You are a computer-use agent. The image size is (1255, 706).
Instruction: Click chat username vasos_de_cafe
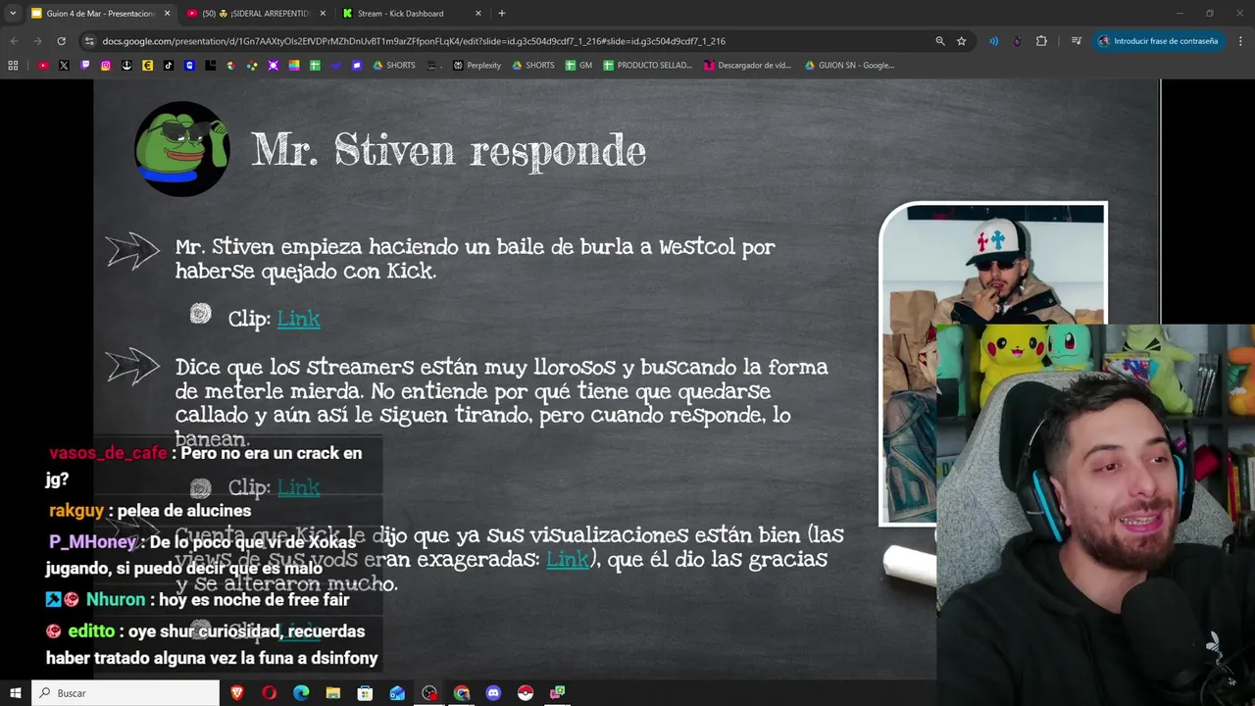[109, 453]
